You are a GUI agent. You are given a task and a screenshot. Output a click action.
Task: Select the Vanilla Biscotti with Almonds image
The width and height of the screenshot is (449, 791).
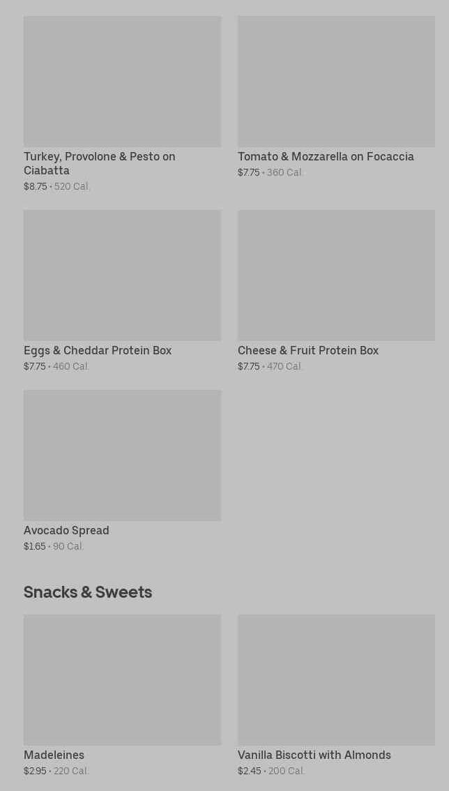336,680
